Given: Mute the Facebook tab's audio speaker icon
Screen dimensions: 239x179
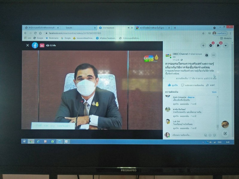Looking at the screenshot, I should click(x=129, y=28).
